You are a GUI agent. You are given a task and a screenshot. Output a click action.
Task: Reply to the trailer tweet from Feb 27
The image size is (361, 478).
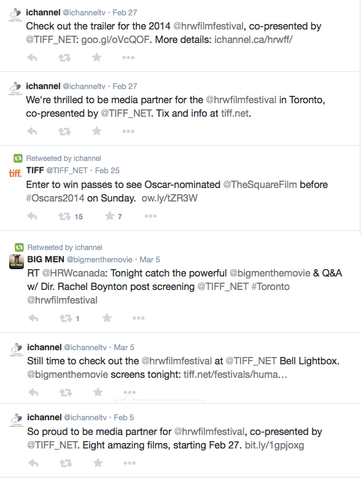point(33,57)
